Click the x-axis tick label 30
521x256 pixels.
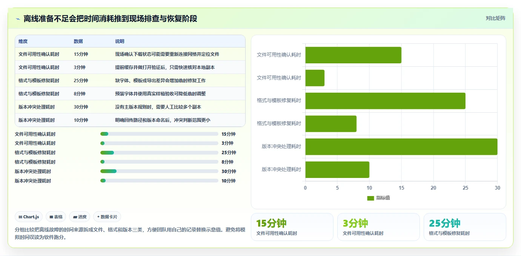point(497,188)
